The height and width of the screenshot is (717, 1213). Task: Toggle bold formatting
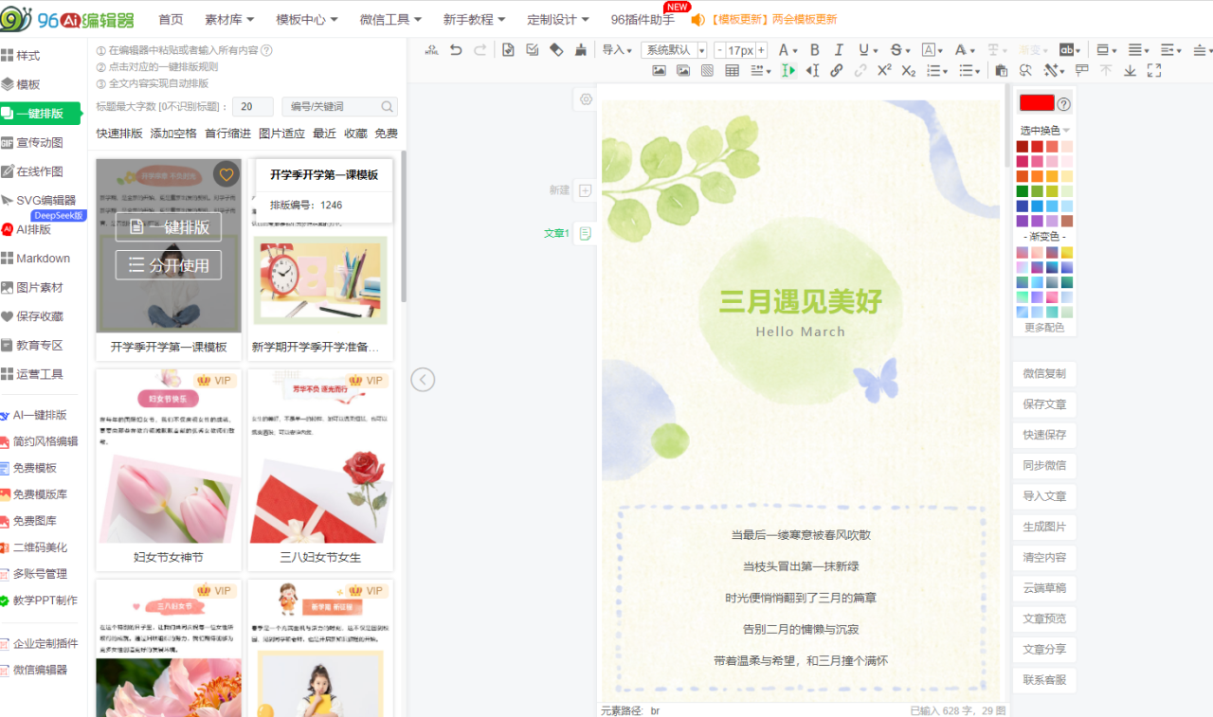pos(814,50)
